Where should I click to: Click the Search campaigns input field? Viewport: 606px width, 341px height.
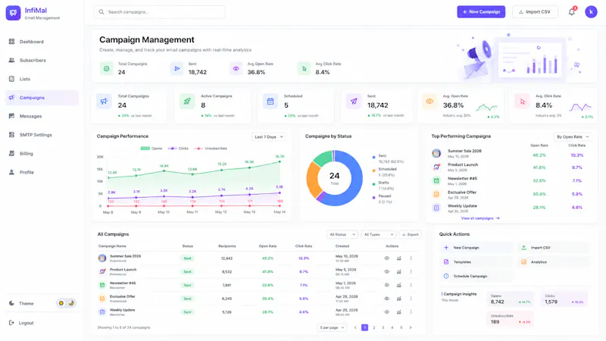159,12
